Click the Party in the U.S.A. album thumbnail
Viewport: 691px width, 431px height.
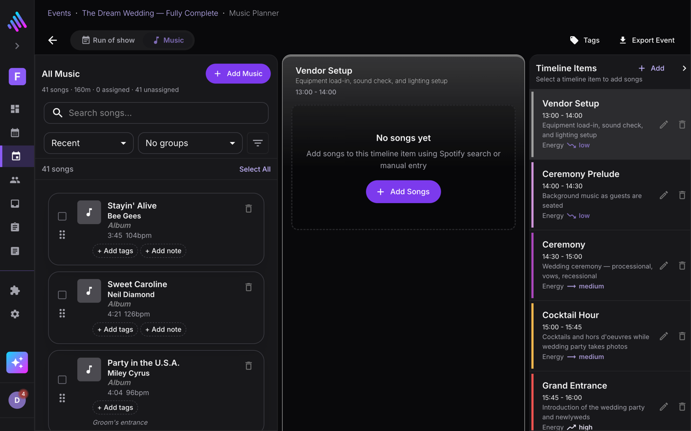pyautogui.click(x=89, y=370)
